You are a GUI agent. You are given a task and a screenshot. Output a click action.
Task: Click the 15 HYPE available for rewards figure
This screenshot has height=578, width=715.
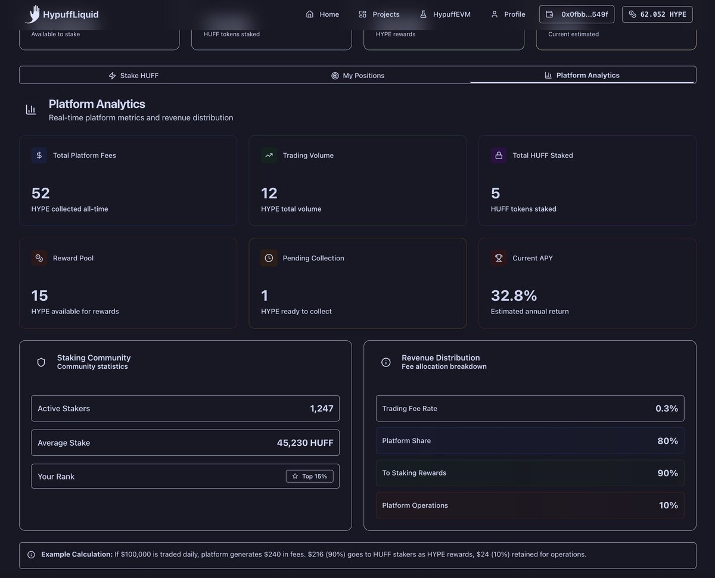40,296
